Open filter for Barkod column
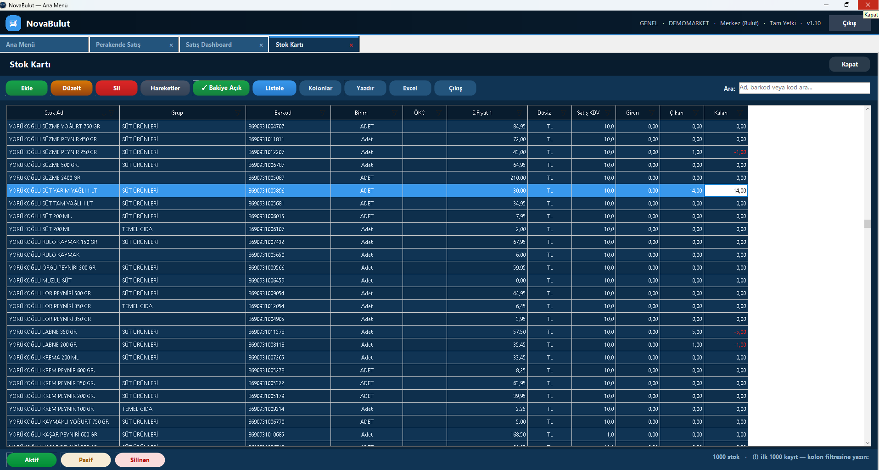Image resolution: width=879 pixels, height=470 pixels. (323, 112)
